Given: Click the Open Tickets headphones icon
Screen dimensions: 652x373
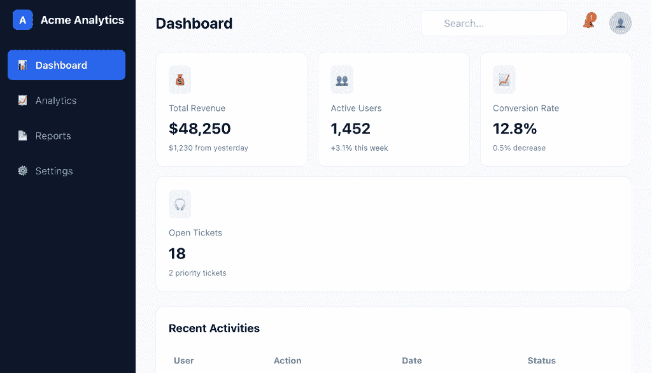Looking at the screenshot, I should click(x=180, y=204).
